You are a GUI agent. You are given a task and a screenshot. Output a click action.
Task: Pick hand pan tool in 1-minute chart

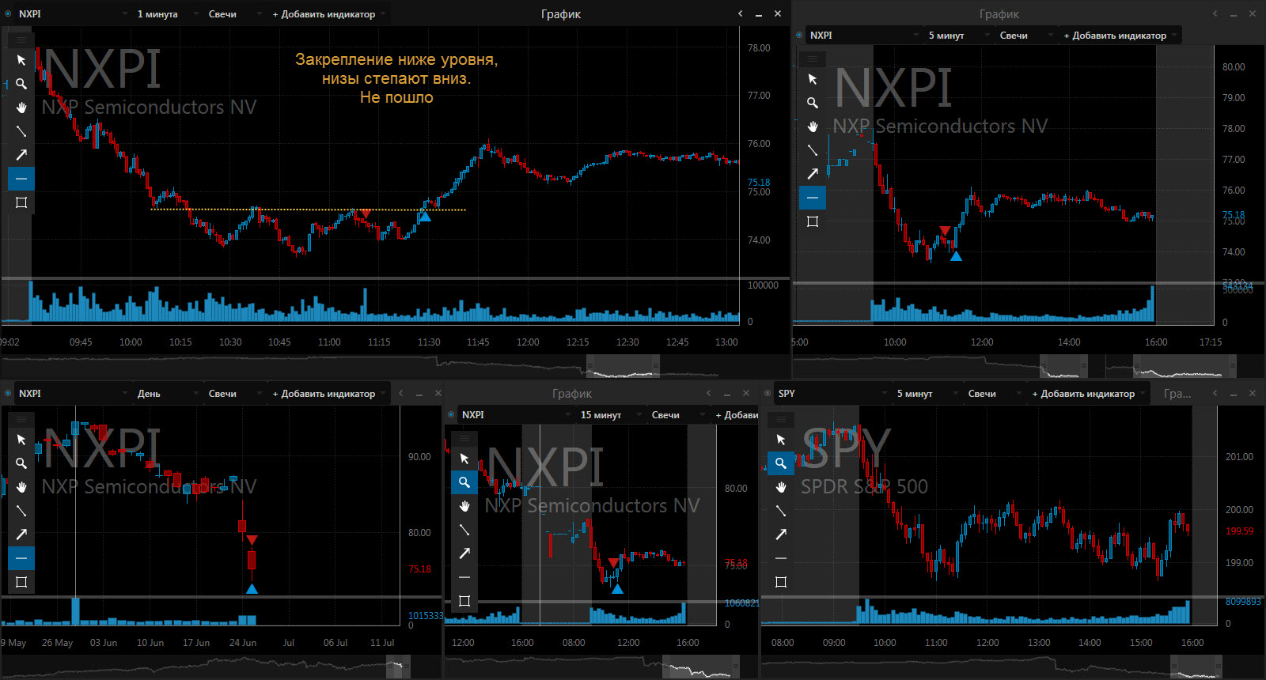coord(21,108)
